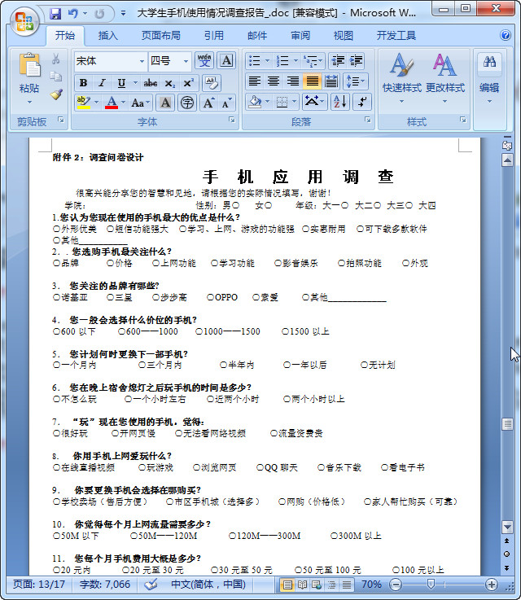Apply character shading icon
Screen dimensions: 521x600
[x=165, y=103]
